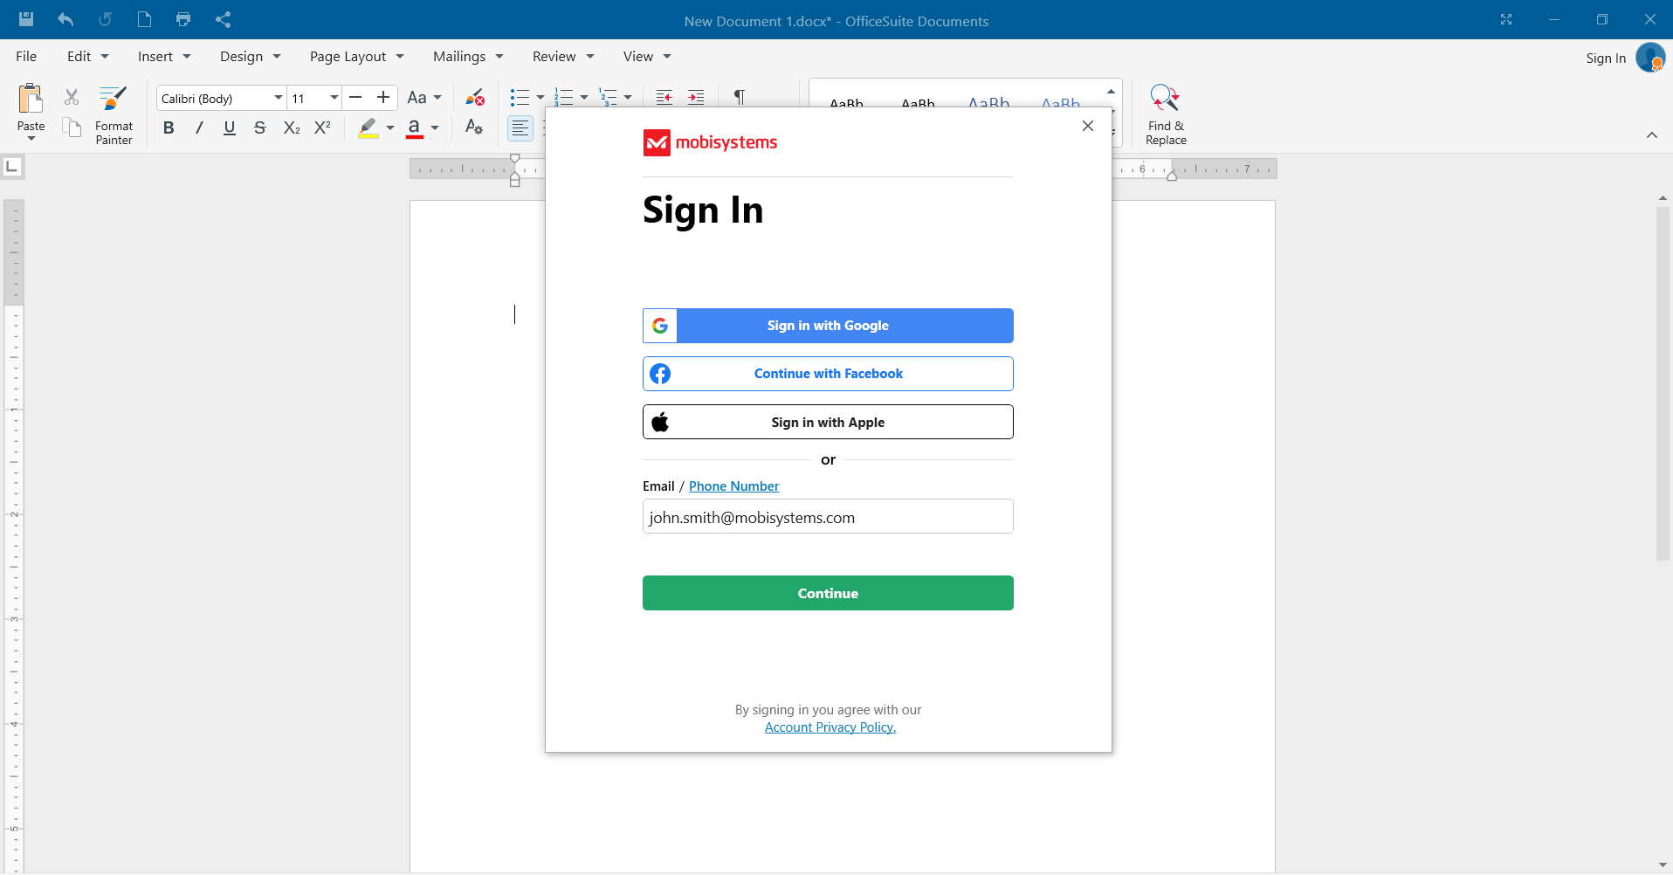This screenshot has height=875, width=1673.
Task: Click the Redo icon in title bar
Action: pyautogui.click(x=105, y=19)
